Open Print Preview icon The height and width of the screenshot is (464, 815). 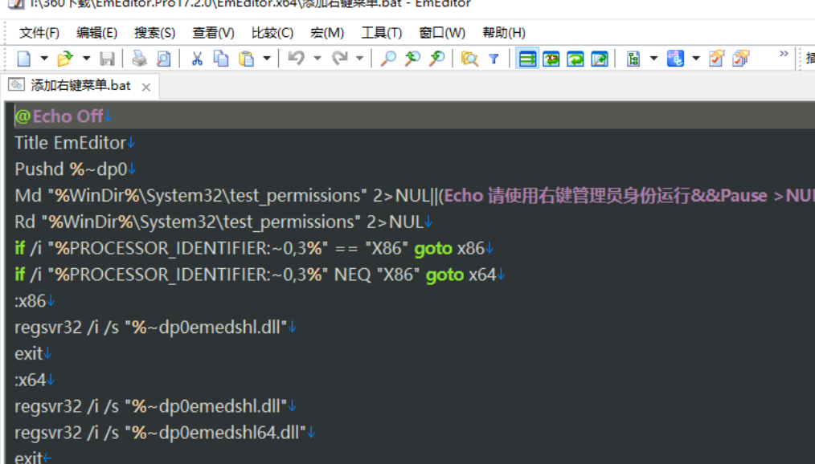tap(163, 59)
